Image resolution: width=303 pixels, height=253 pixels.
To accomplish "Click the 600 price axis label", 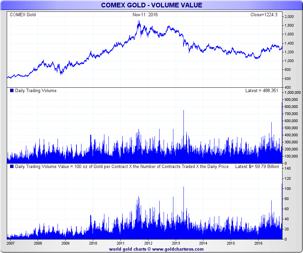I will (288, 79).
